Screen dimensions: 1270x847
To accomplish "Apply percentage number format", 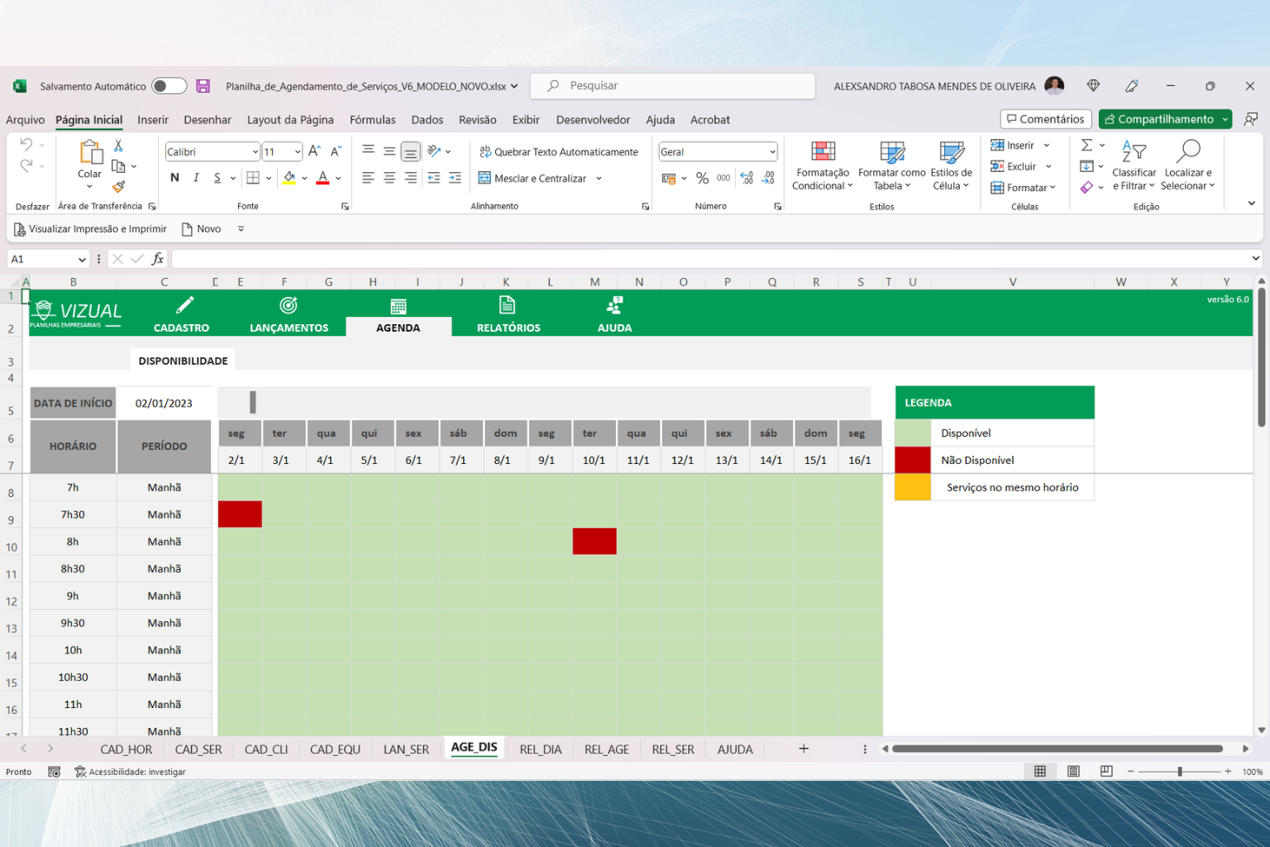I will (703, 178).
